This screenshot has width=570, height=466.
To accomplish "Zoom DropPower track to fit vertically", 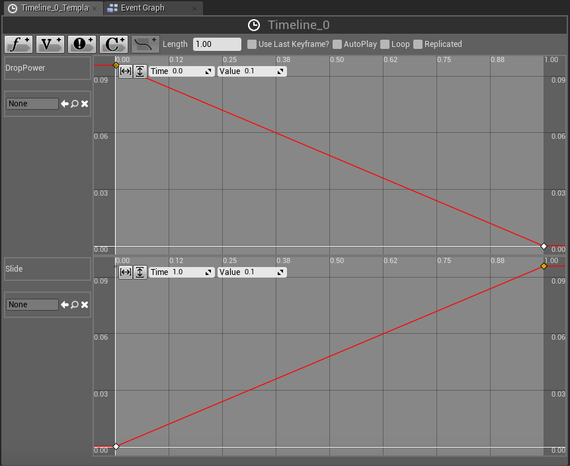I will 140,71.
